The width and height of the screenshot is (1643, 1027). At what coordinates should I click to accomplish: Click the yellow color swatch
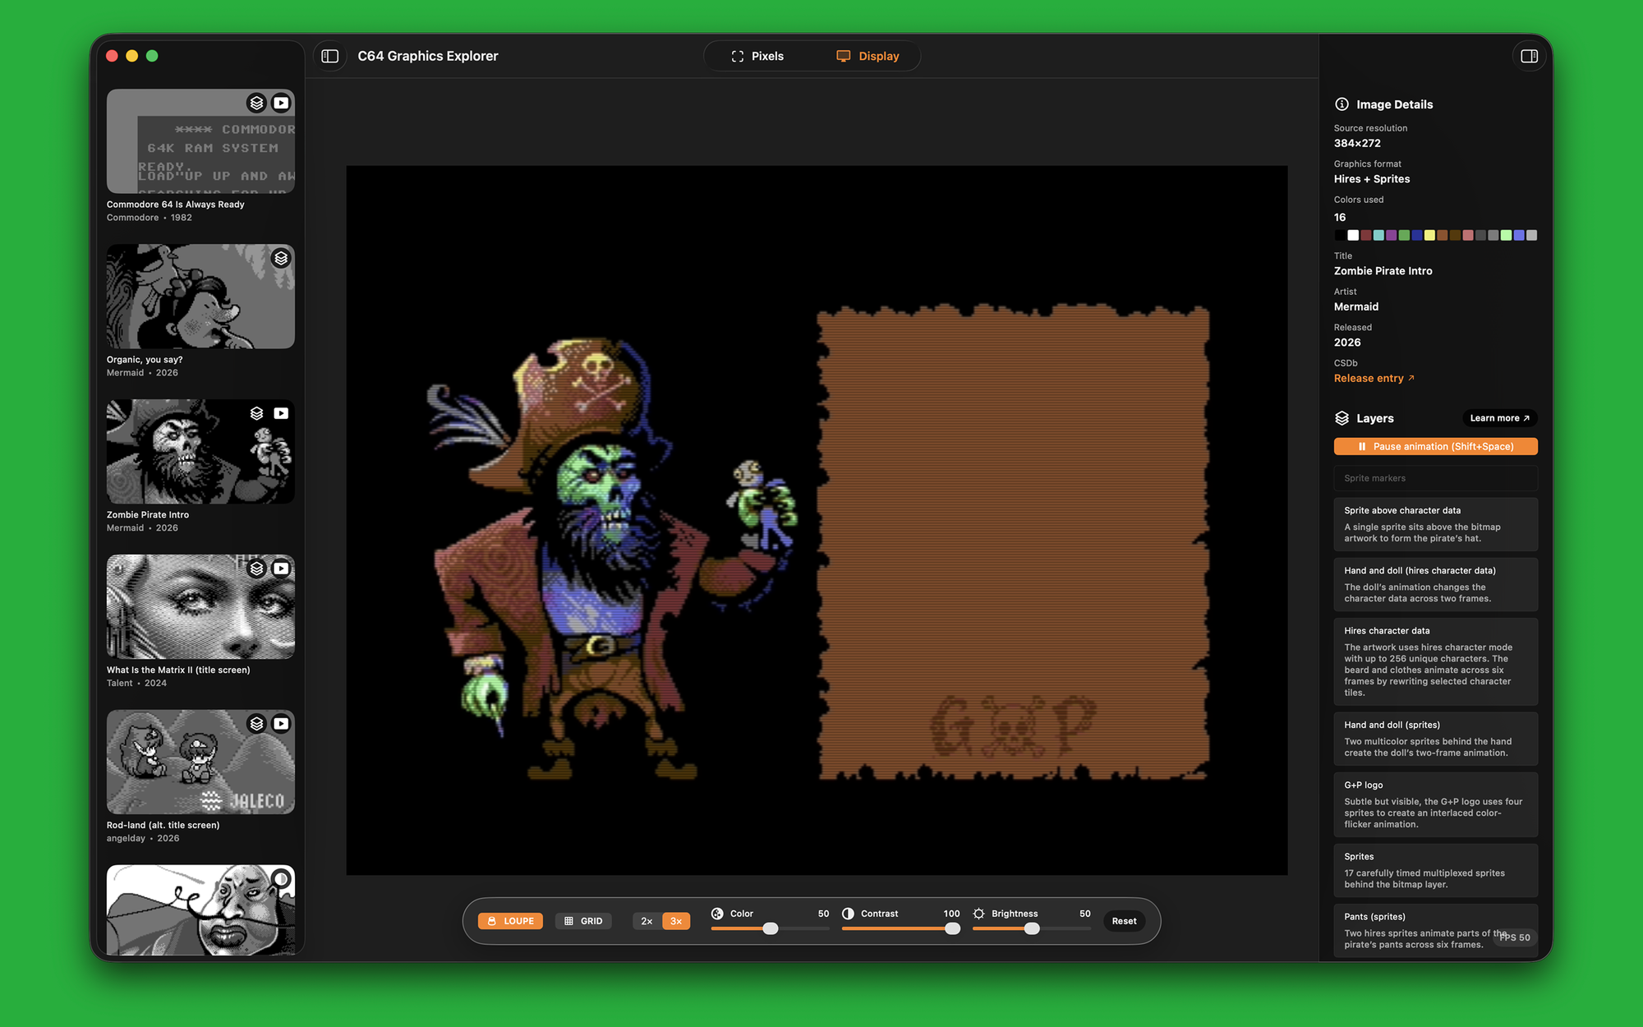pos(1429,235)
